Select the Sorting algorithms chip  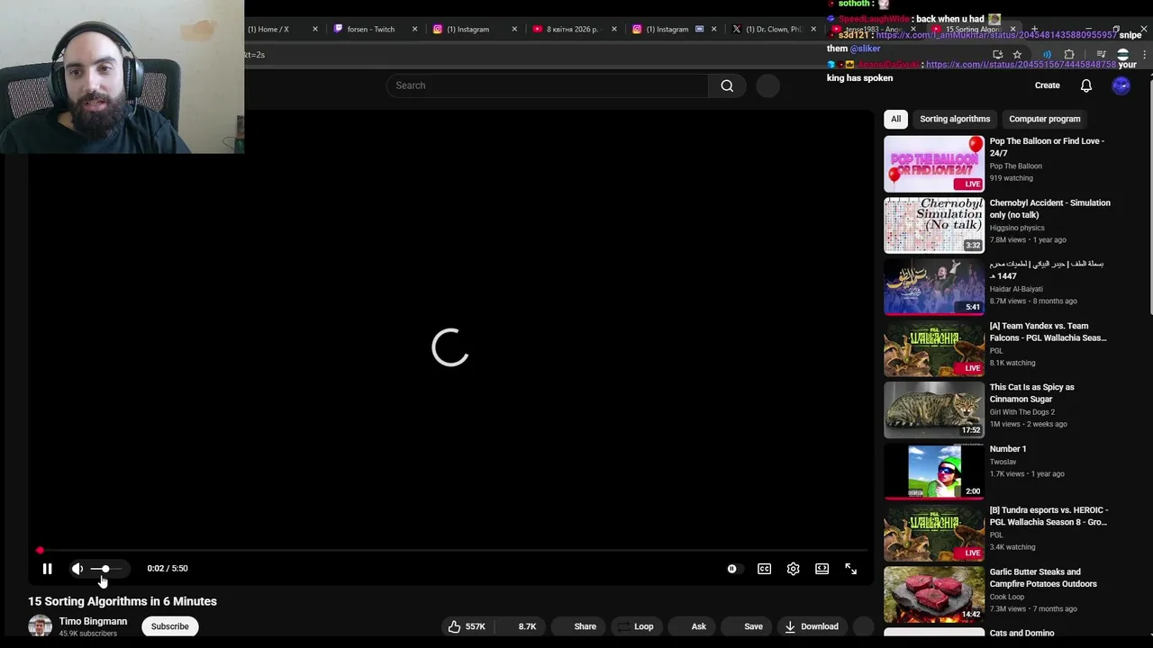click(955, 119)
